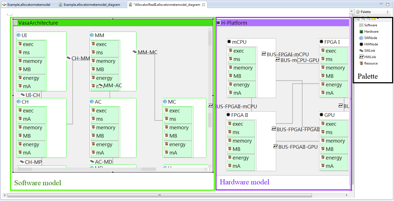
Task: Select the Resource palette tool
Action: click(x=368, y=63)
